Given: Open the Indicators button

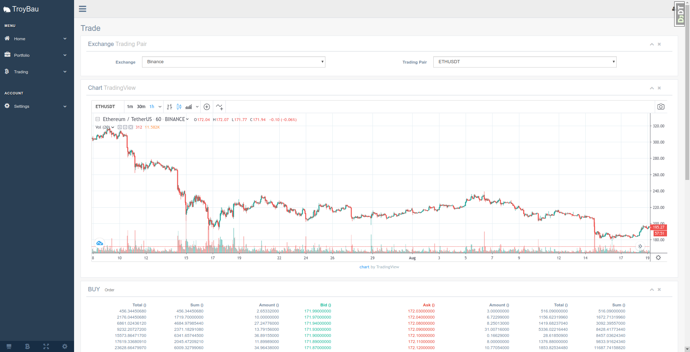Looking at the screenshot, I should tap(219, 107).
